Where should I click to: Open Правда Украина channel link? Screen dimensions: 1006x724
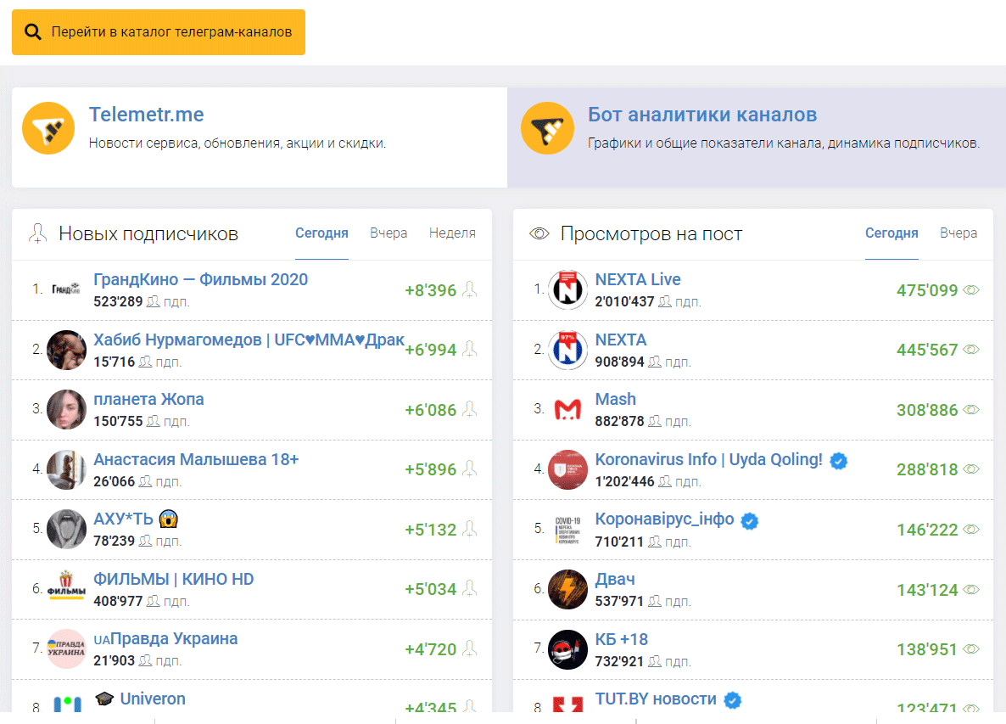coord(165,638)
